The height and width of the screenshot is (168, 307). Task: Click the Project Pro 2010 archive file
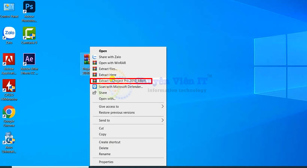[x=86, y=61]
